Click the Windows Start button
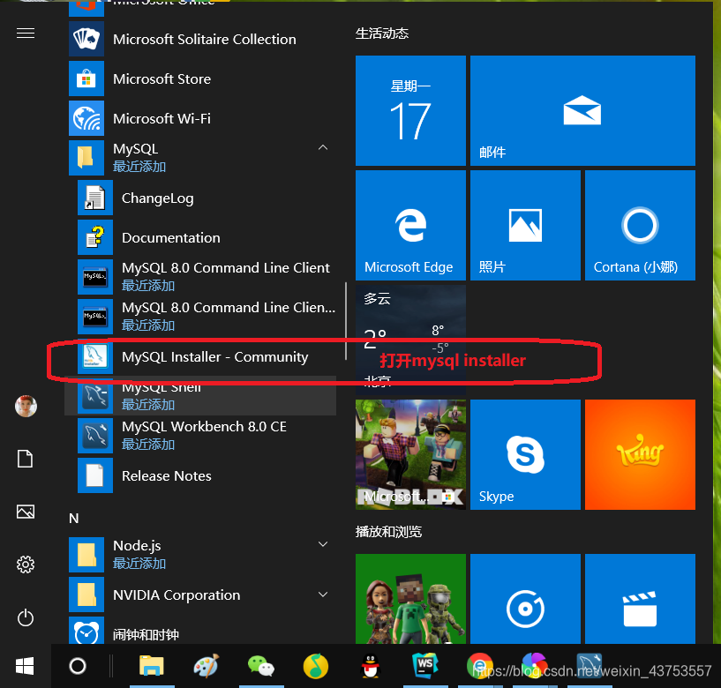The height and width of the screenshot is (688, 721). tap(25, 666)
